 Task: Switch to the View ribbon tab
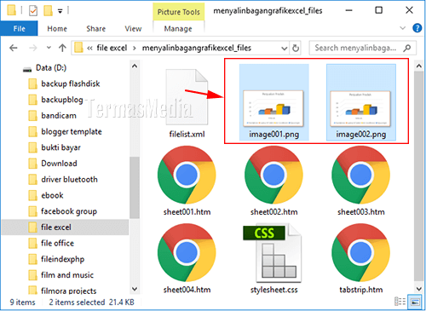tap(133, 29)
